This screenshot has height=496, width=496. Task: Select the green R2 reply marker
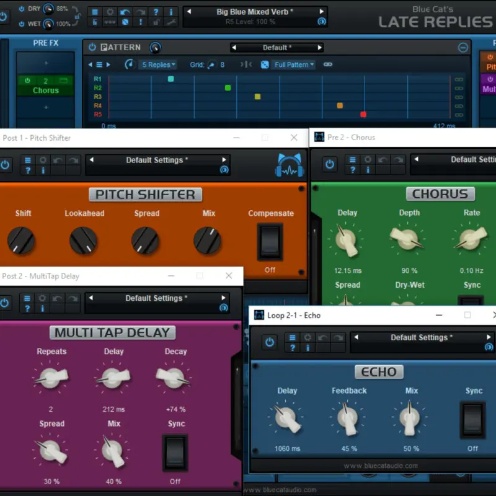click(228, 87)
